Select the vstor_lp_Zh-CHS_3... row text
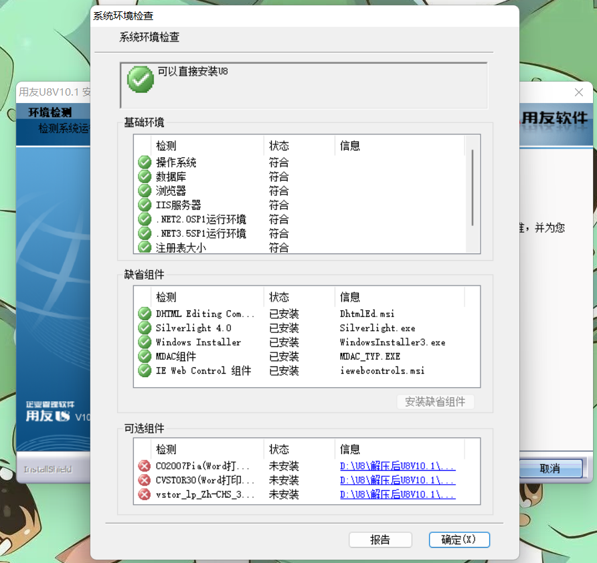Viewport: 597px width, 563px height. [205, 495]
